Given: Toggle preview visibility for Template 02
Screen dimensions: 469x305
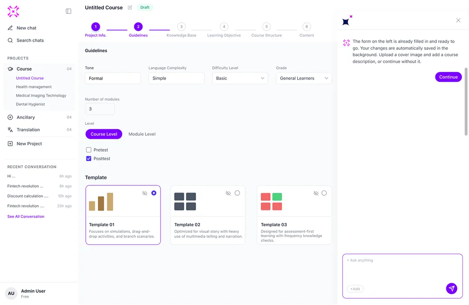Looking at the screenshot, I should 228,193.
